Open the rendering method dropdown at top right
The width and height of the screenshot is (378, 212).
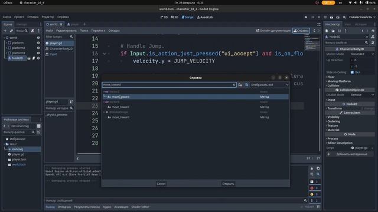[362, 17]
